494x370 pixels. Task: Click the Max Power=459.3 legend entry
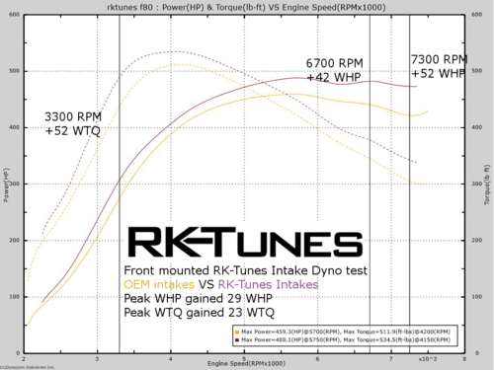346,332
